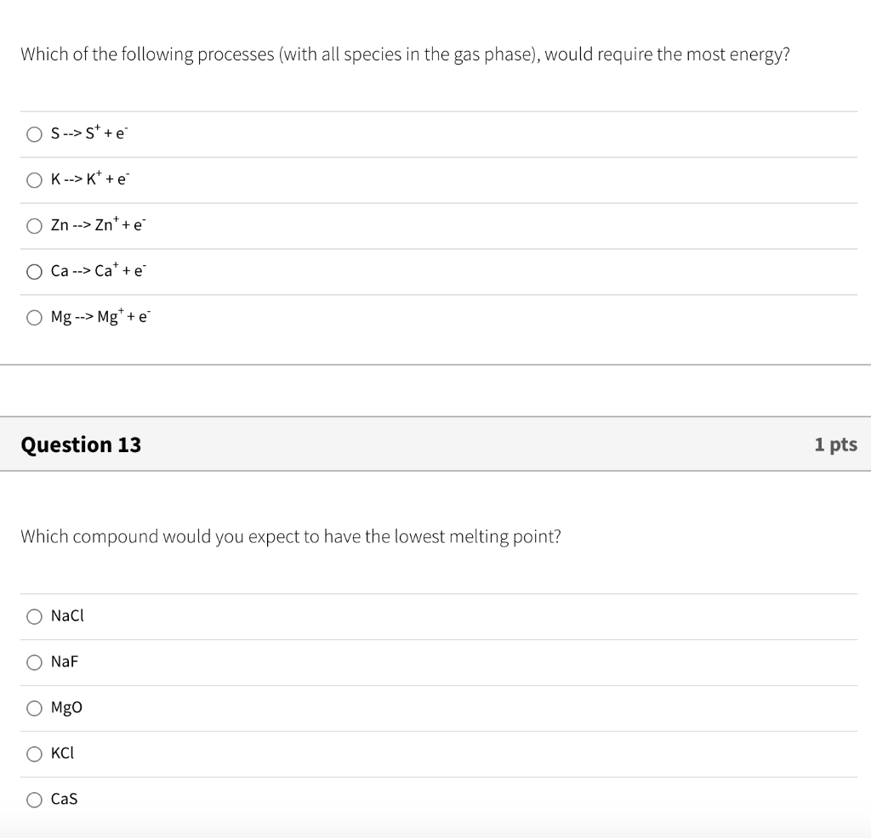Choose the K --> K+ + e- answer
The height and width of the screenshot is (838, 871).
pyautogui.click(x=34, y=180)
